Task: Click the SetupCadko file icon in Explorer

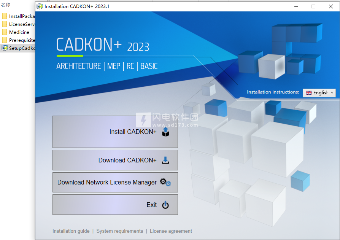Action: point(5,48)
